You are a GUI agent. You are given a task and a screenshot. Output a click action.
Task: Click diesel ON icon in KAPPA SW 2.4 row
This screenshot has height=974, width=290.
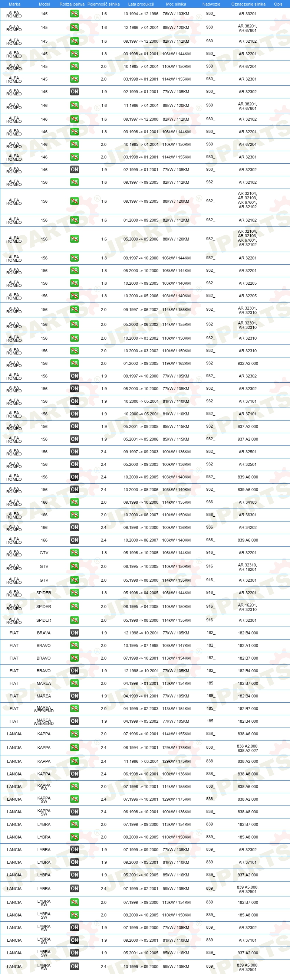coord(75,811)
